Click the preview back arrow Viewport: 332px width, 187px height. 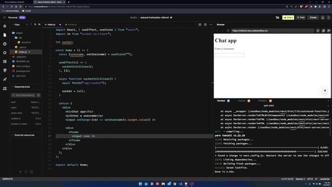(x=217, y=31)
